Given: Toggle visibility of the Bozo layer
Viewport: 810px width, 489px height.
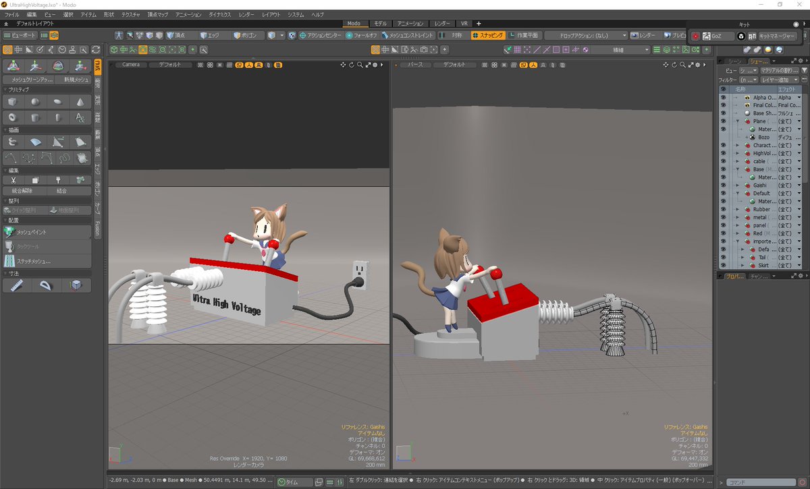Looking at the screenshot, I should pos(723,137).
